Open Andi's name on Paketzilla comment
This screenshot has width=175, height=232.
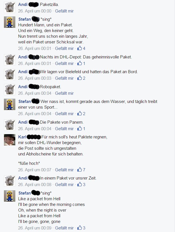pyautogui.click(x=23, y=5)
